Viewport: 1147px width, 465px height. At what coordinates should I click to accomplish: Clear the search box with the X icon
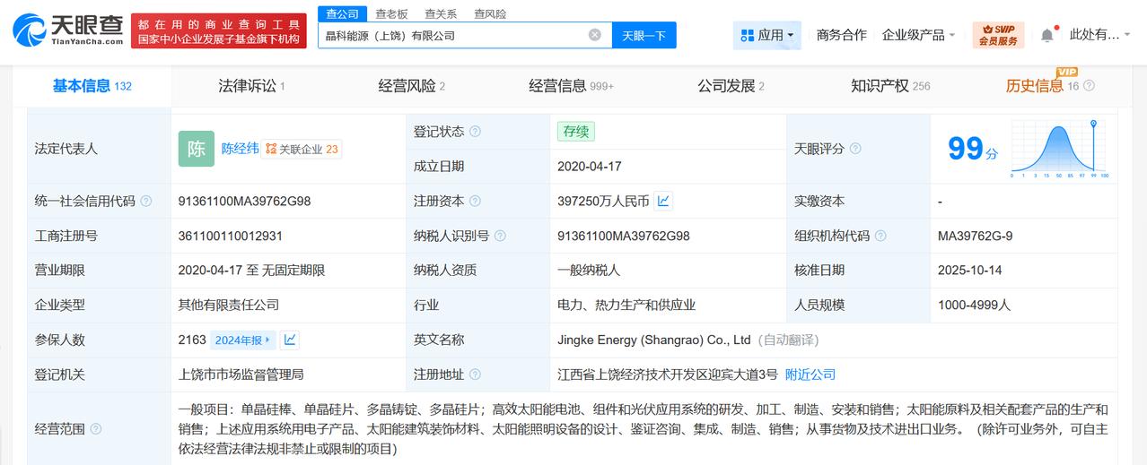pos(595,35)
